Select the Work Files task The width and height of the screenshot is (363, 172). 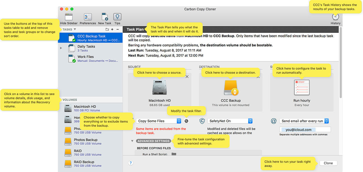pyautogui.click(x=85, y=58)
